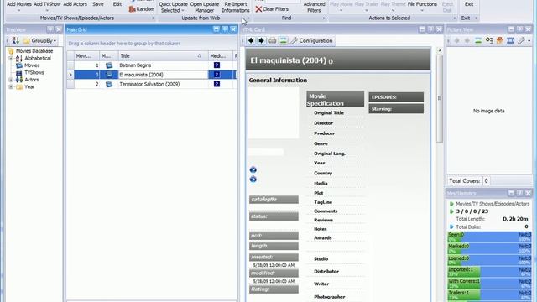Click the Terminator Salvation media question-mark icon
This screenshot has height=302, width=537.
coord(216,84)
